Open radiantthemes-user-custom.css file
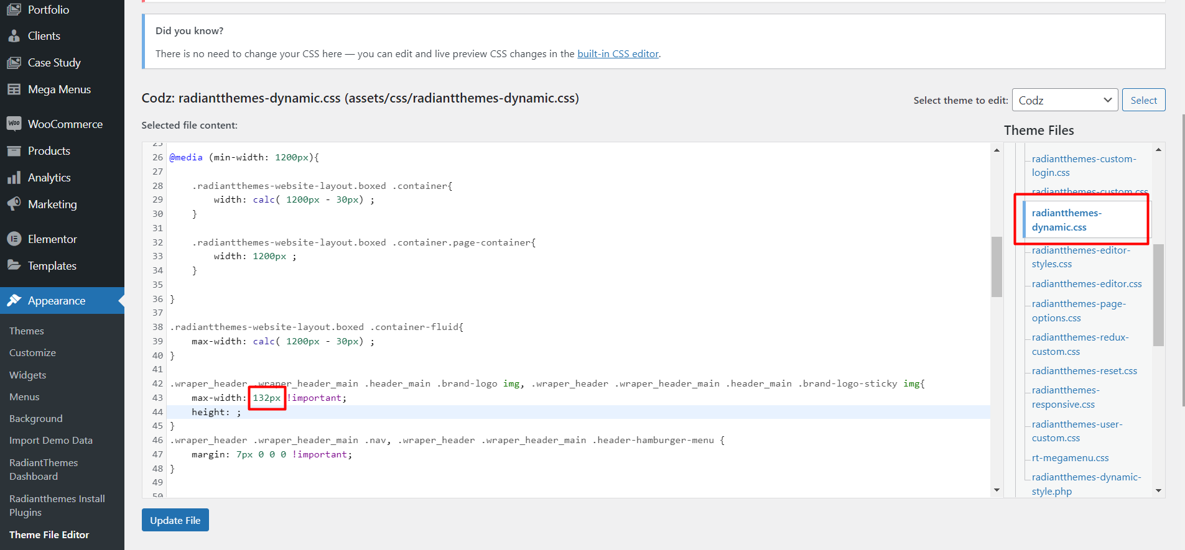 [1077, 431]
